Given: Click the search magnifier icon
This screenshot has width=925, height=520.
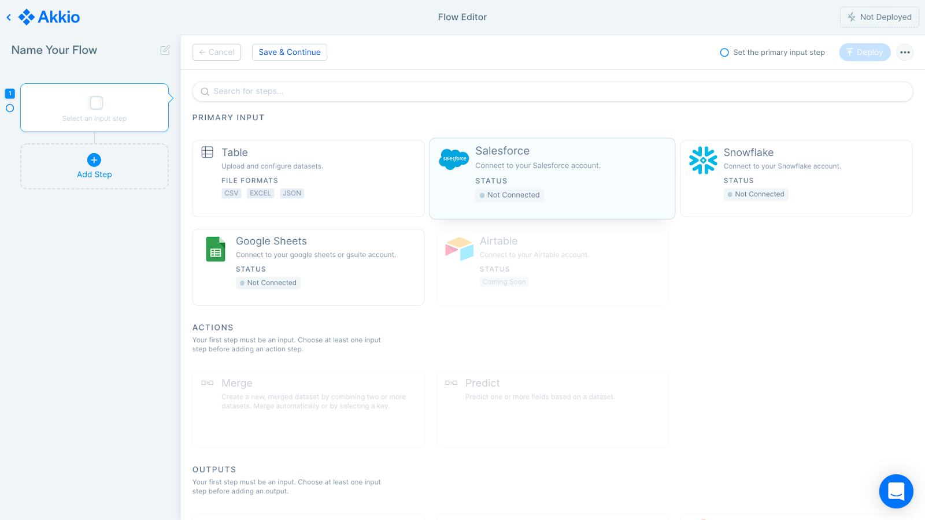Looking at the screenshot, I should [x=205, y=91].
